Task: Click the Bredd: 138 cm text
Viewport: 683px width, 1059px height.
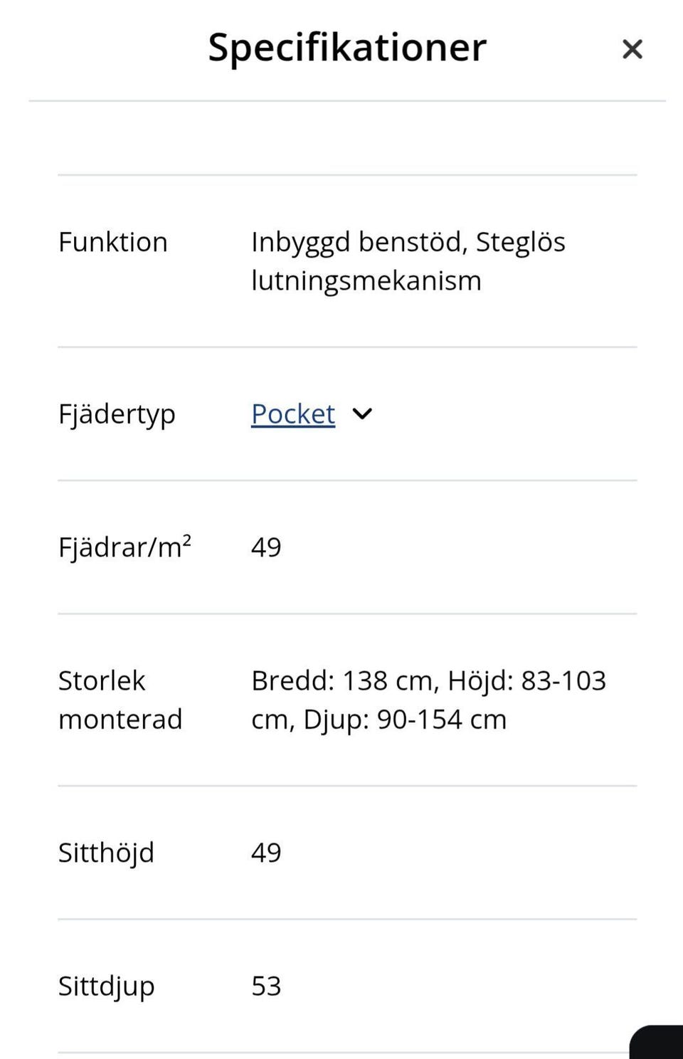Action: click(342, 681)
